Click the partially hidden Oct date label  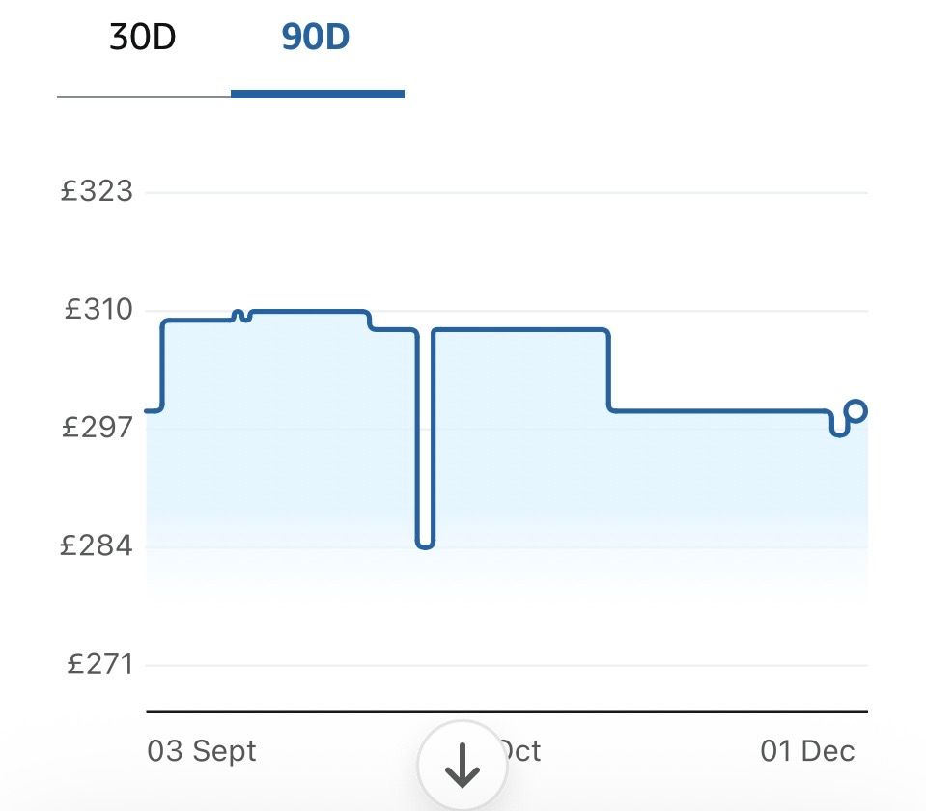pos(521,751)
